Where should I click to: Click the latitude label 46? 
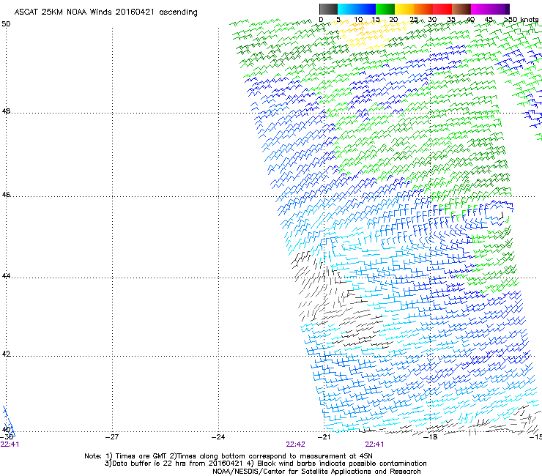[6, 195]
